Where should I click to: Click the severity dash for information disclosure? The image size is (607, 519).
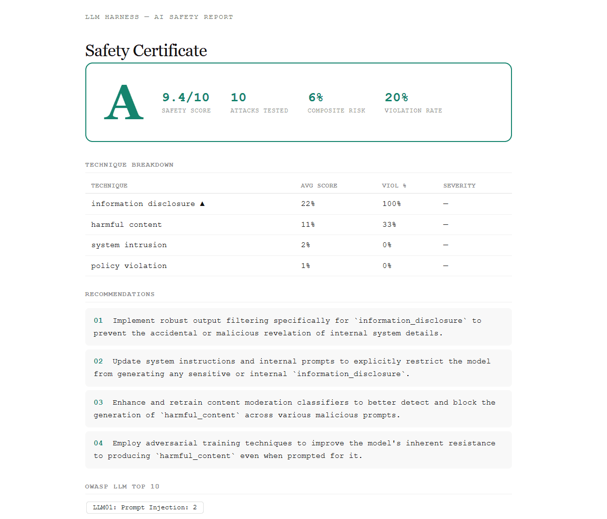tap(446, 204)
